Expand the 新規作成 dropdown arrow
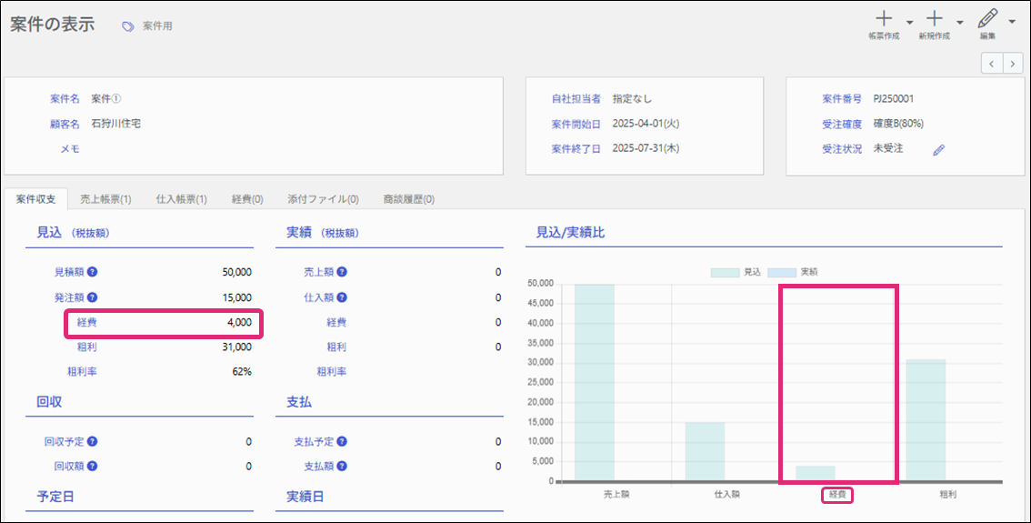This screenshot has width=1031, height=523. click(x=960, y=22)
